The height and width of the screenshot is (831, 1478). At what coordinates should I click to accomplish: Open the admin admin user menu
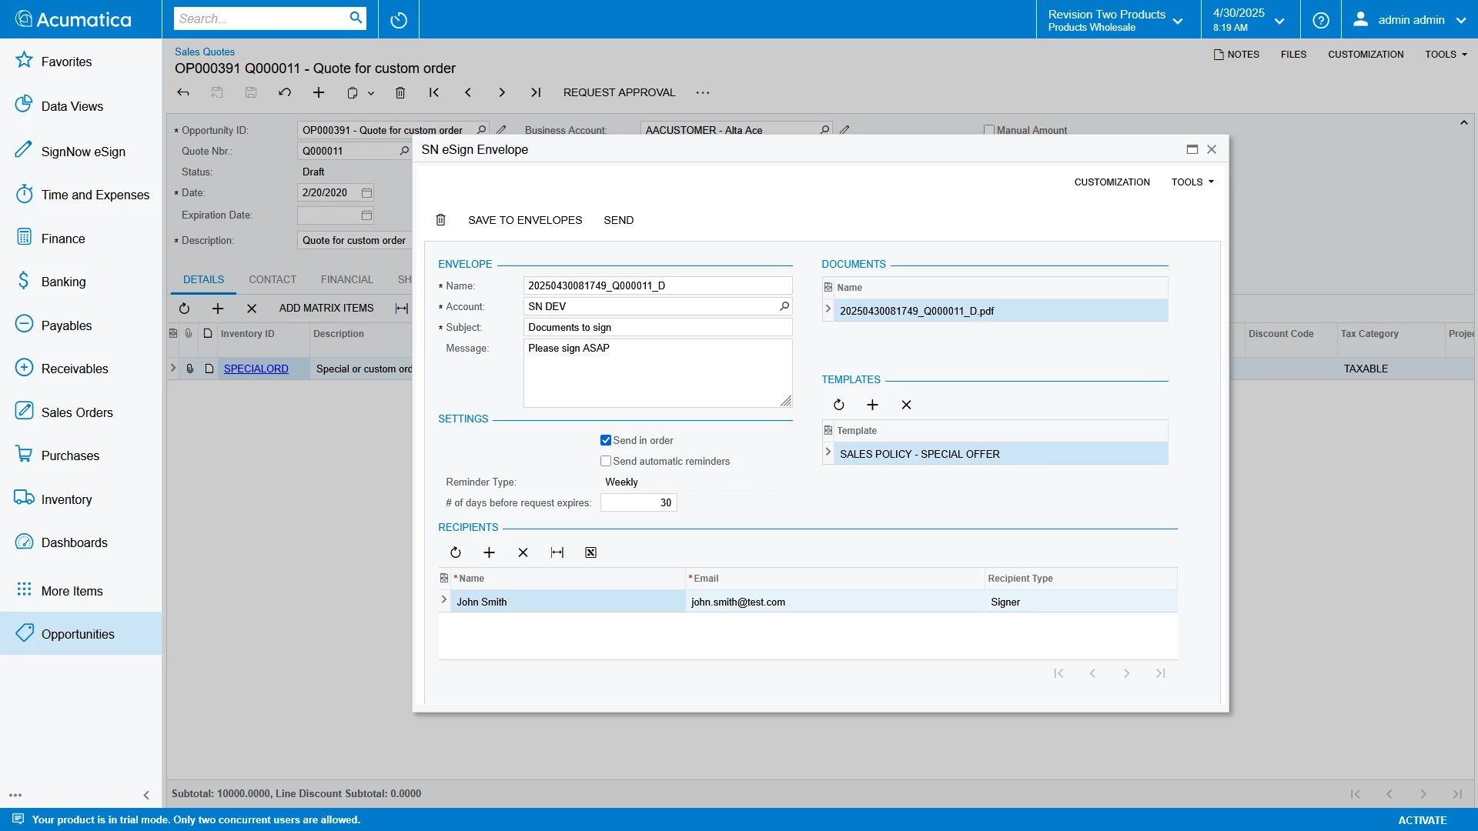pyautogui.click(x=1409, y=20)
